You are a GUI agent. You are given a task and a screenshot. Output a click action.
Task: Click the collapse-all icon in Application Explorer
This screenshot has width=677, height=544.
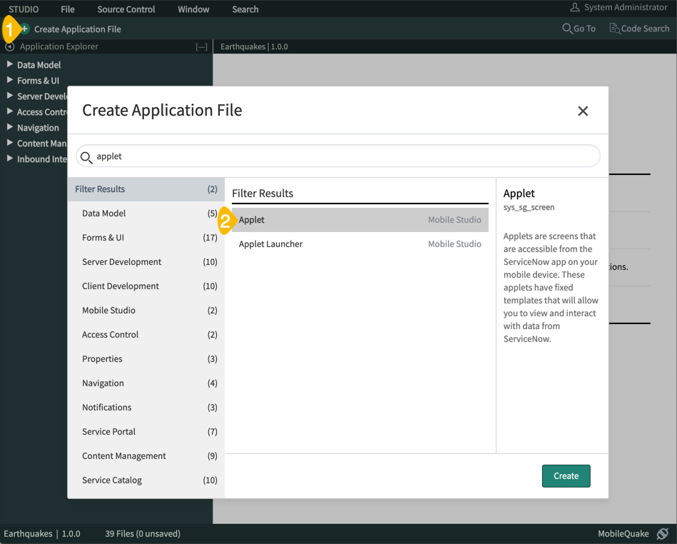click(x=202, y=46)
